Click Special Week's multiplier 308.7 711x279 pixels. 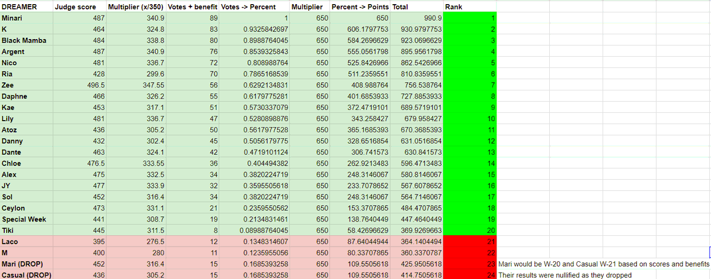pos(137,220)
